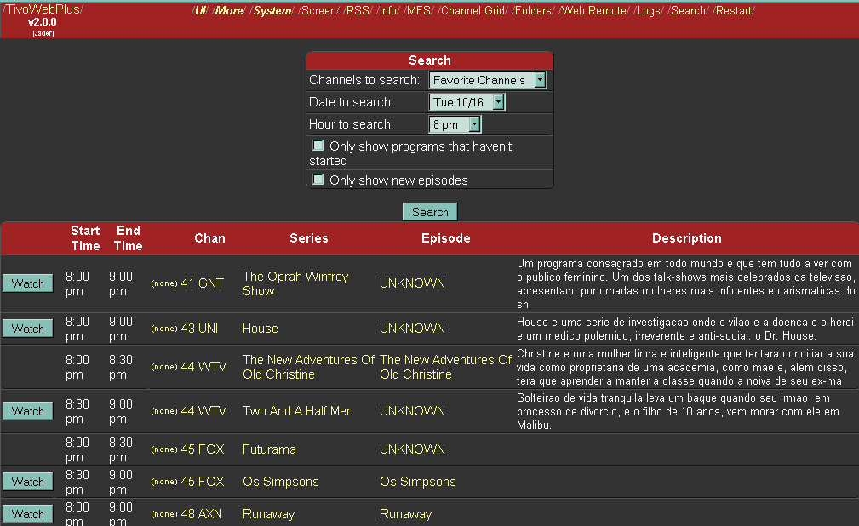Open the Web Remote menu link
The image size is (859, 526).
594,11
